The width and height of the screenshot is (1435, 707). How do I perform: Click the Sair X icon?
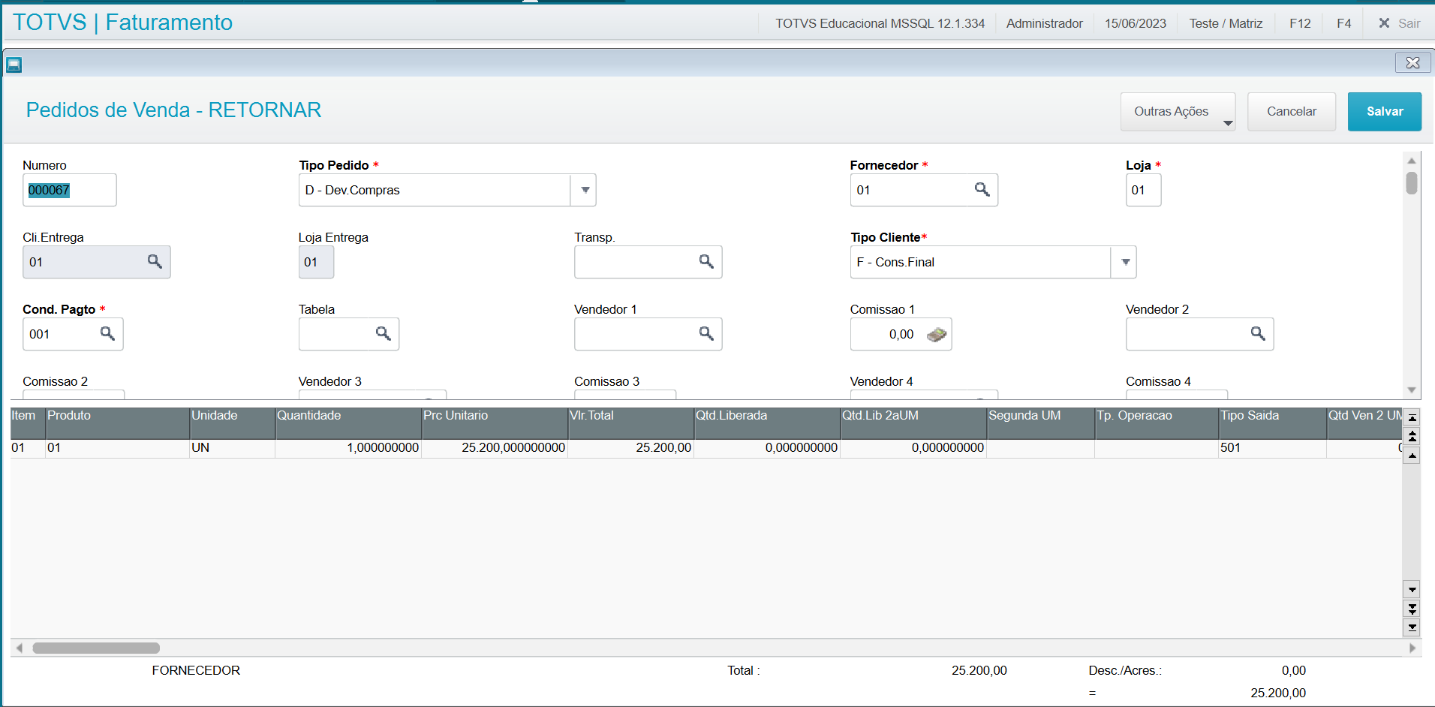(1384, 23)
